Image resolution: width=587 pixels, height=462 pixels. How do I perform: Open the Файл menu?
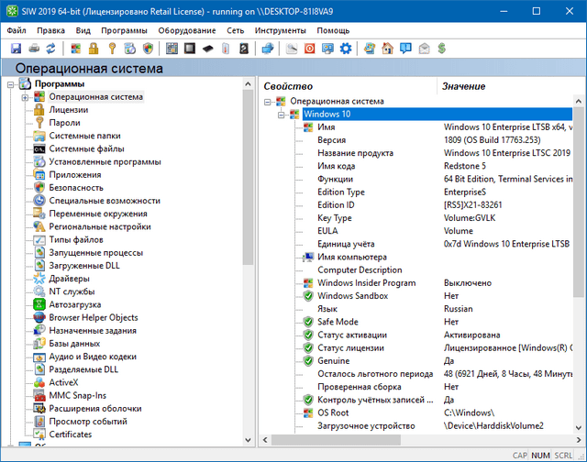pos(16,30)
